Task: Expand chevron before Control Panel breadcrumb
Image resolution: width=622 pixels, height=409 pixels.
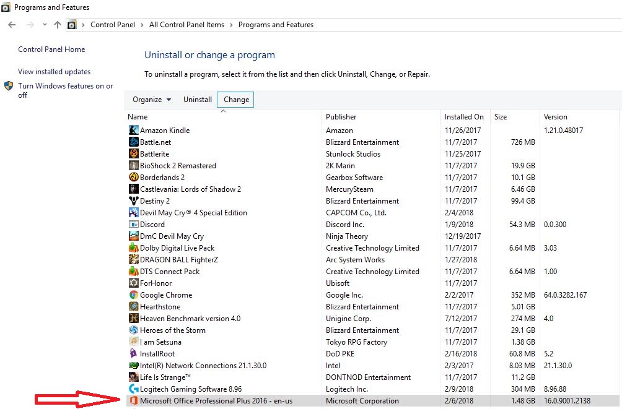Action: (x=83, y=25)
